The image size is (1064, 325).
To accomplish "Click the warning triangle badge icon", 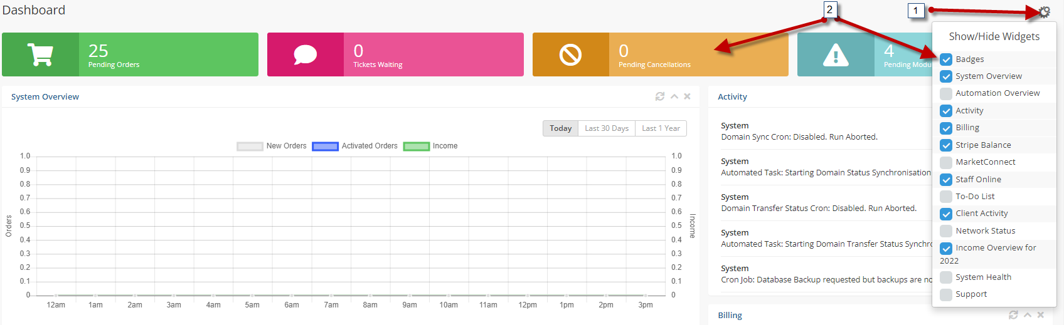I will (x=835, y=54).
